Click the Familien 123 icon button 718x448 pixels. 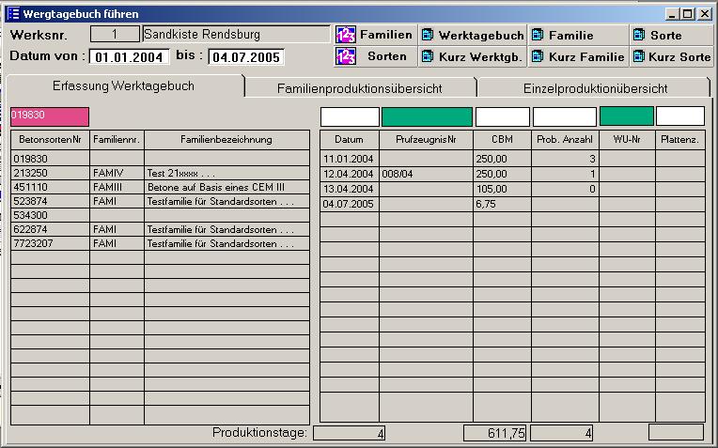point(346,35)
